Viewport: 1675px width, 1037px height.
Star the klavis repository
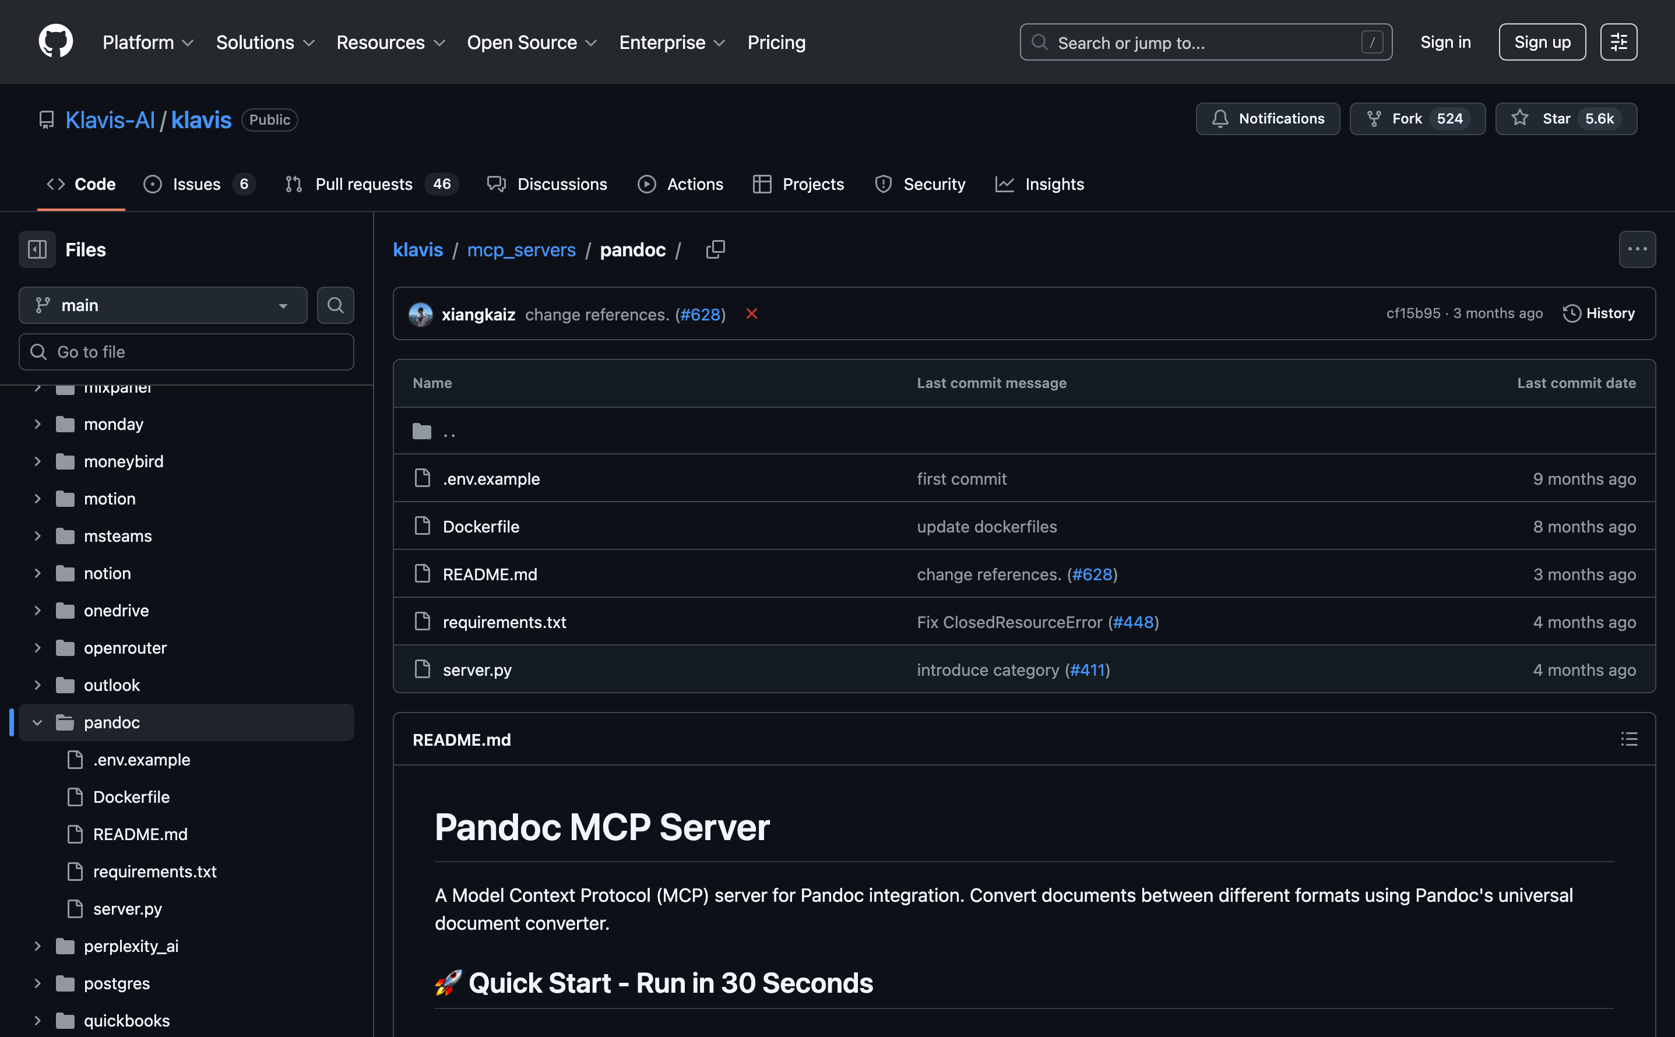coord(1565,119)
